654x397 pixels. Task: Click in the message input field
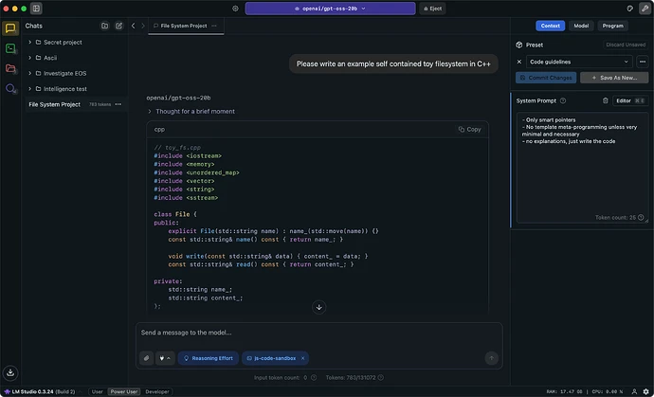tap(319, 333)
